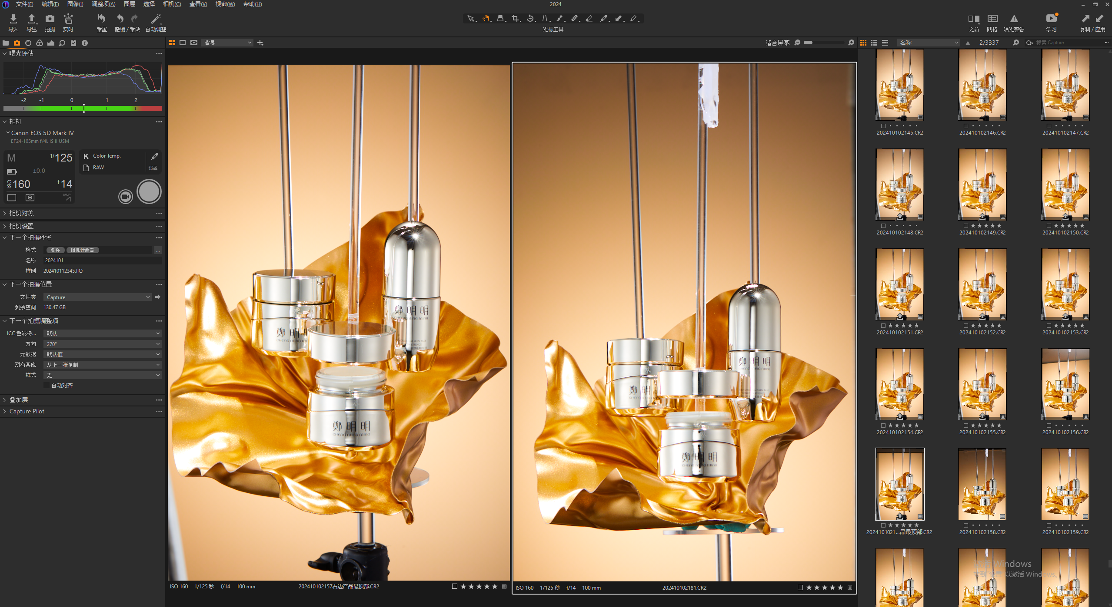This screenshot has height=607, width=1112.
Task: Switch viewer to single-image view
Action: (x=183, y=43)
